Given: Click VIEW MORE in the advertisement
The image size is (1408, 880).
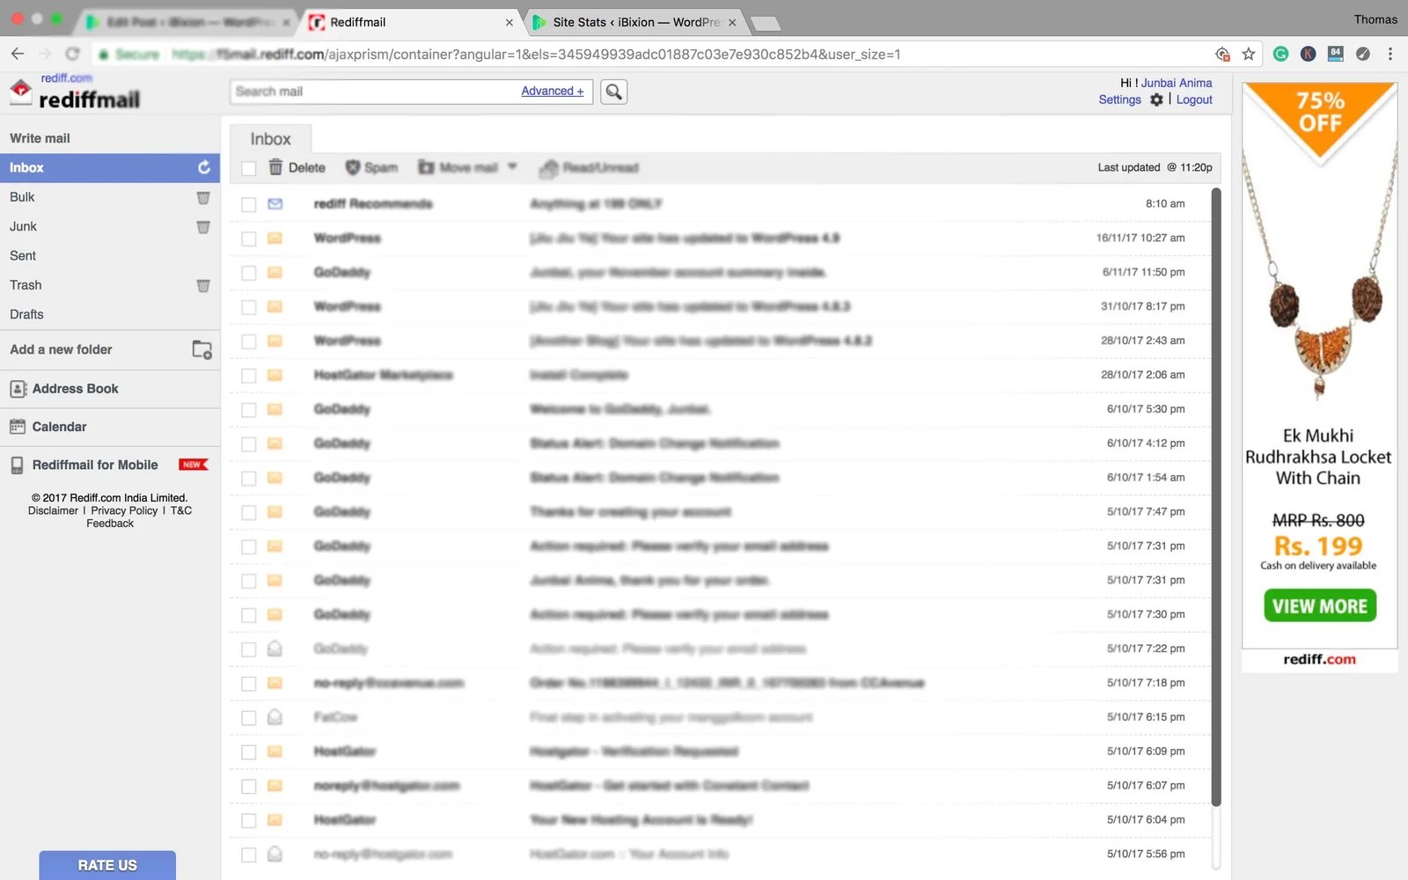Looking at the screenshot, I should pyautogui.click(x=1320, y=606).
